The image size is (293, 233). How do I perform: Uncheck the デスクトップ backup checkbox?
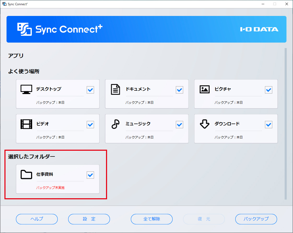coord(90,90)
